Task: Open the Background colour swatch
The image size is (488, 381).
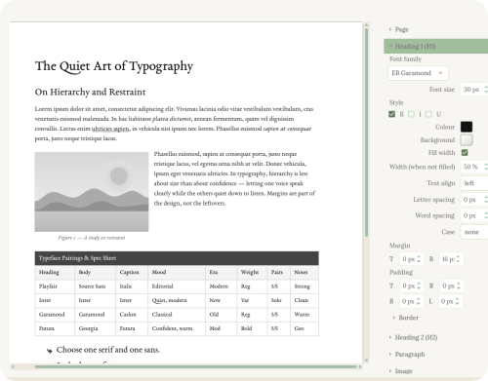Action: point(467,139)
